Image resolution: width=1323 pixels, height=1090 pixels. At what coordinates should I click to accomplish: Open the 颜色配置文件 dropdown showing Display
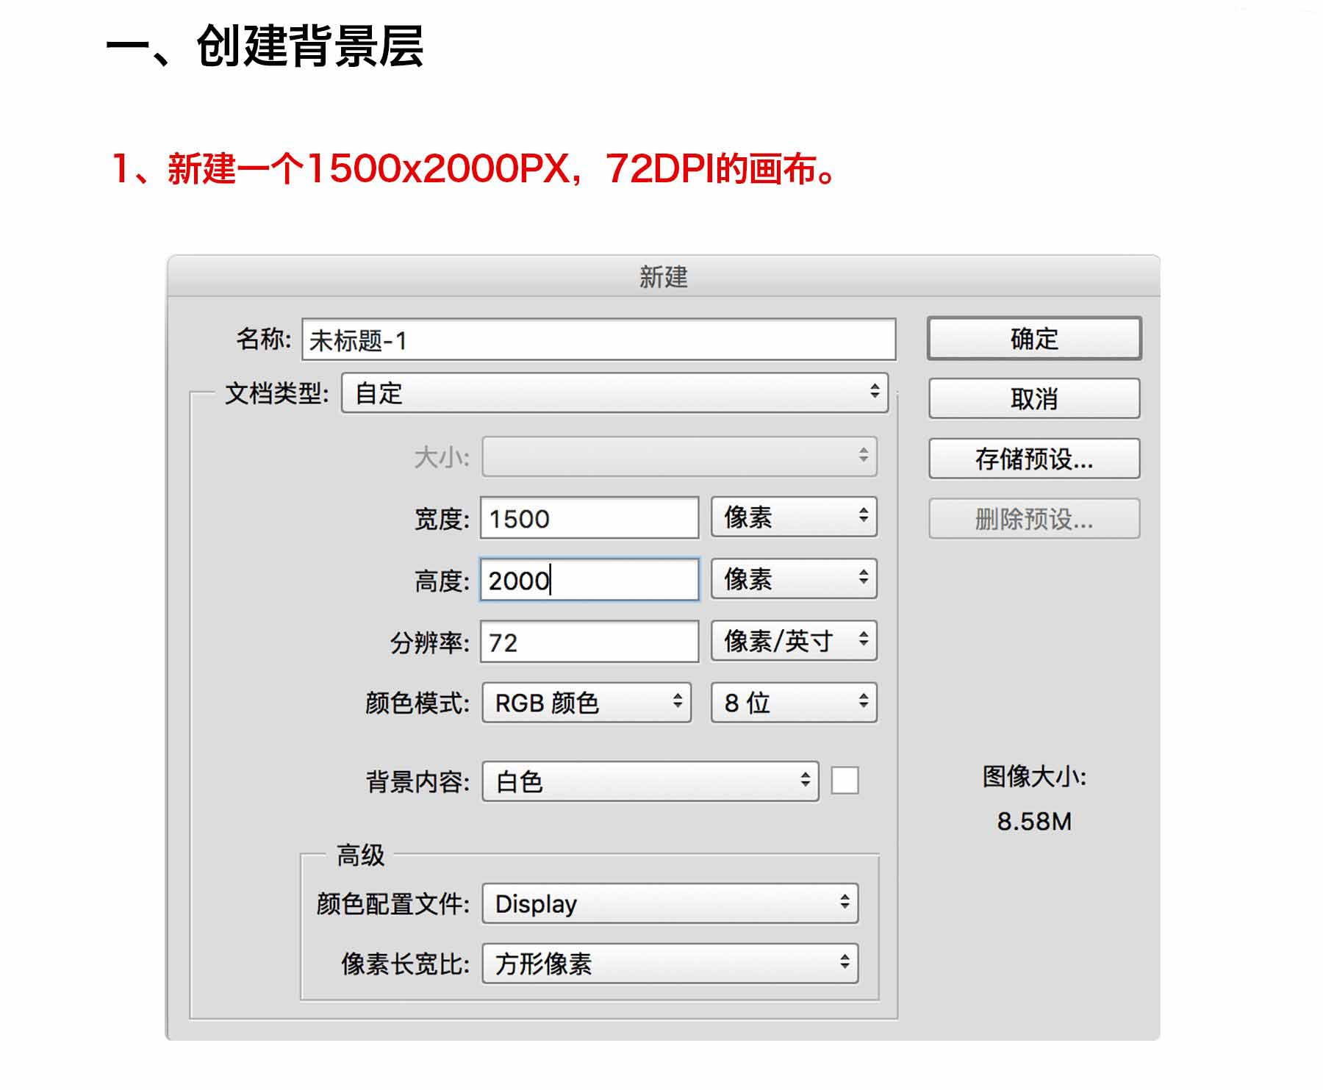[x=670, y=903]
